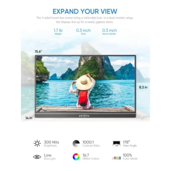
Task: Click the 16.7 Million Colors text
Action: tap(91, 157)
